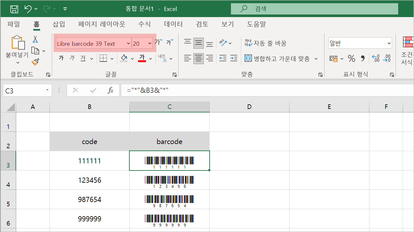Cut selection with the scissors icon

point(35,39)
